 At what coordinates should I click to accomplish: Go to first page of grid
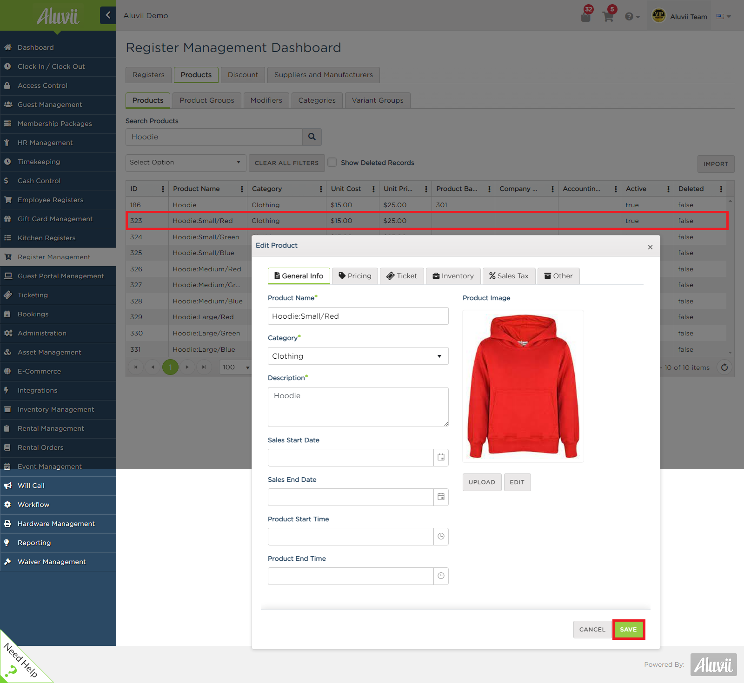click(135, 367)
